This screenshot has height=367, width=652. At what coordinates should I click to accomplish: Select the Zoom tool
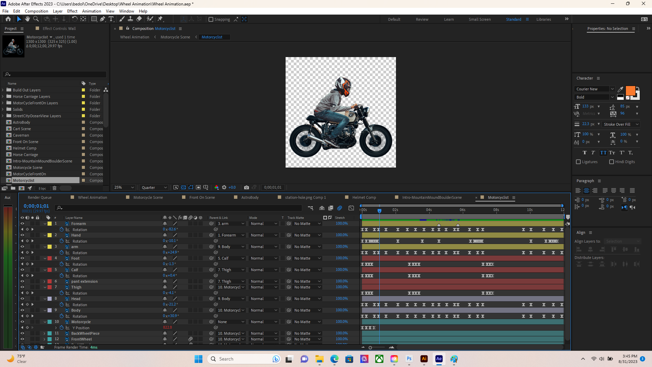click(36, 19)
